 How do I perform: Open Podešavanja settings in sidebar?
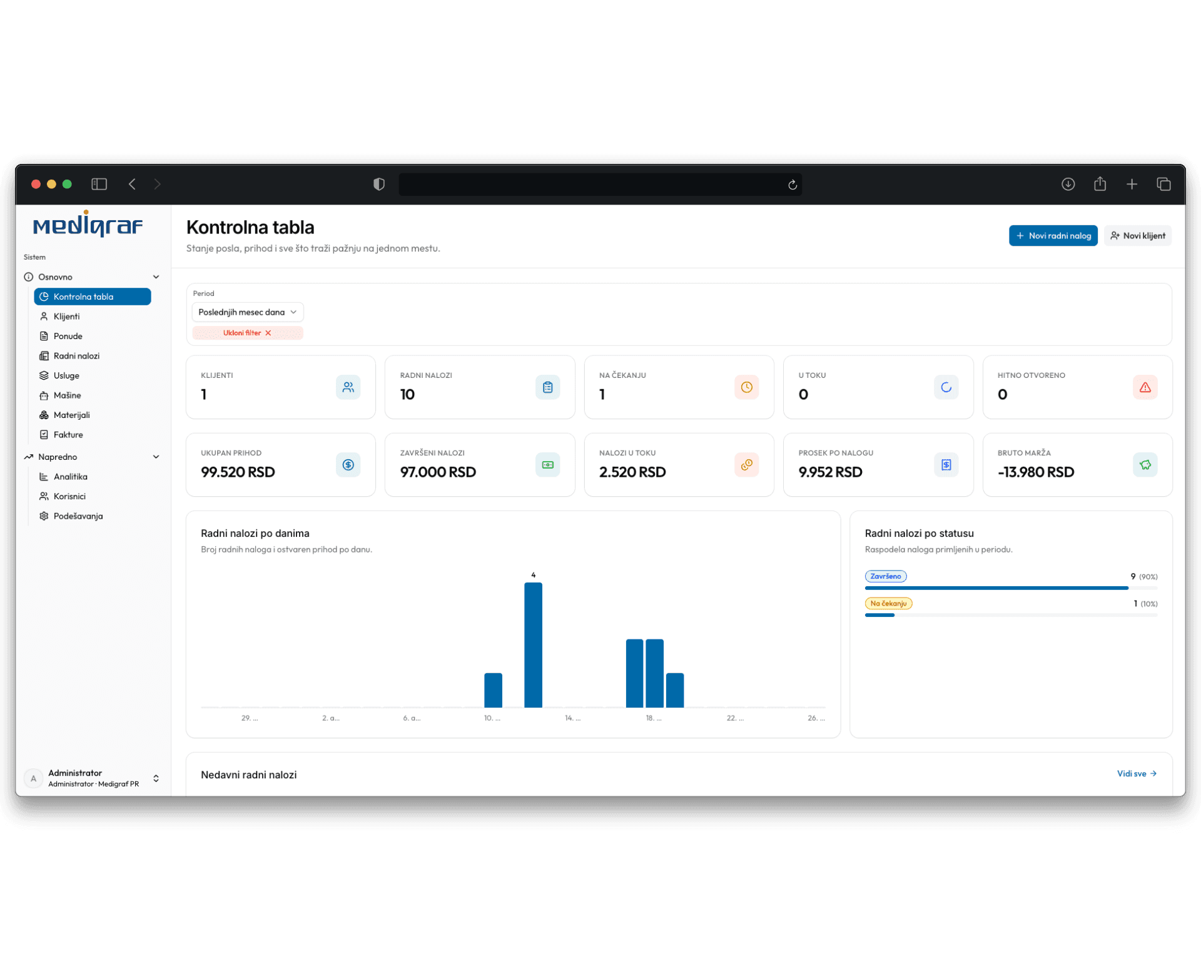tap(93, 516)
